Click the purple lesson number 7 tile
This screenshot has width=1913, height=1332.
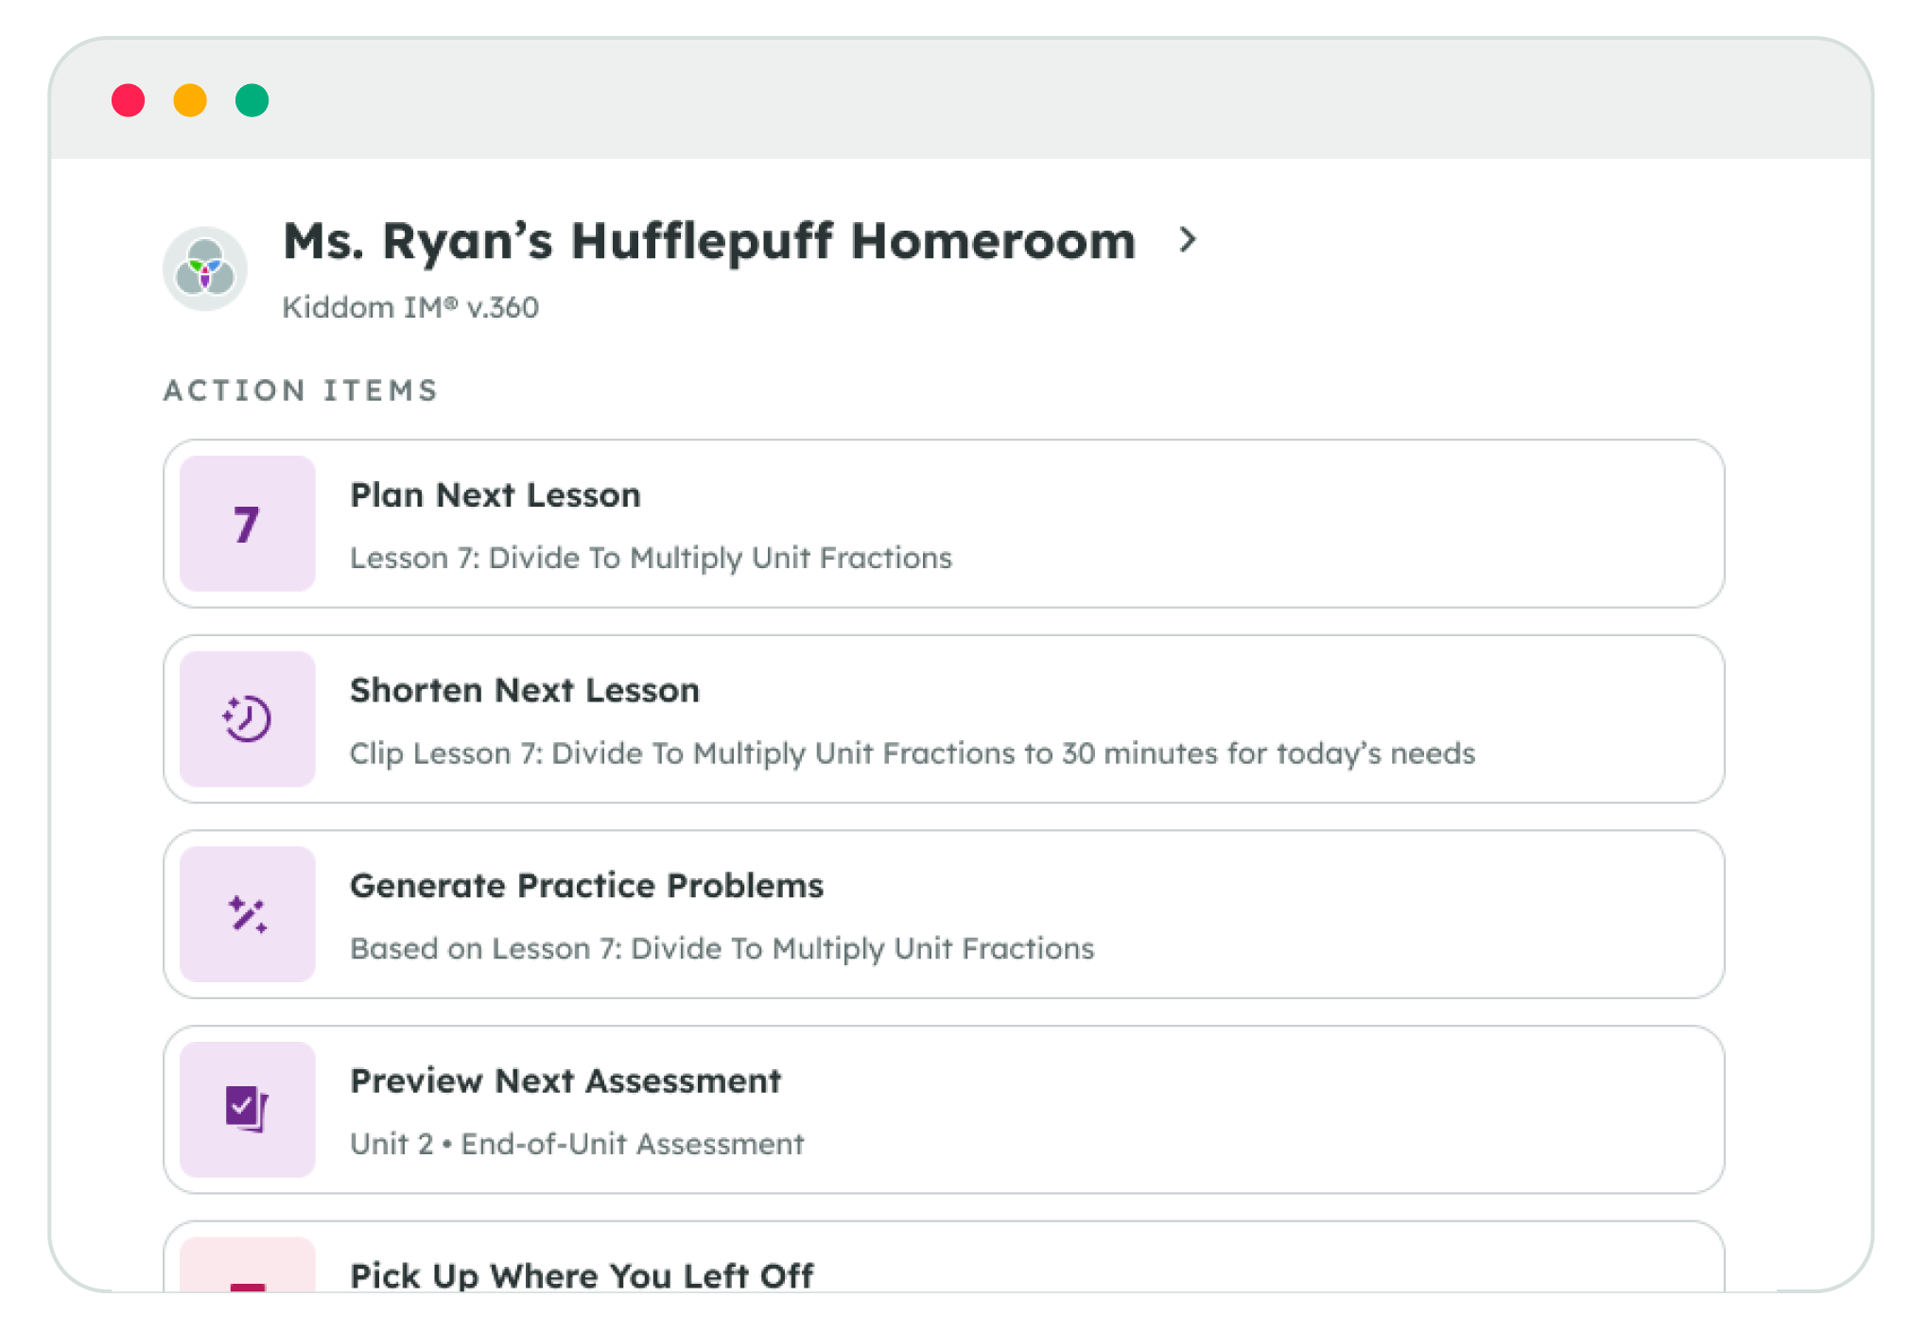[247, 524]
